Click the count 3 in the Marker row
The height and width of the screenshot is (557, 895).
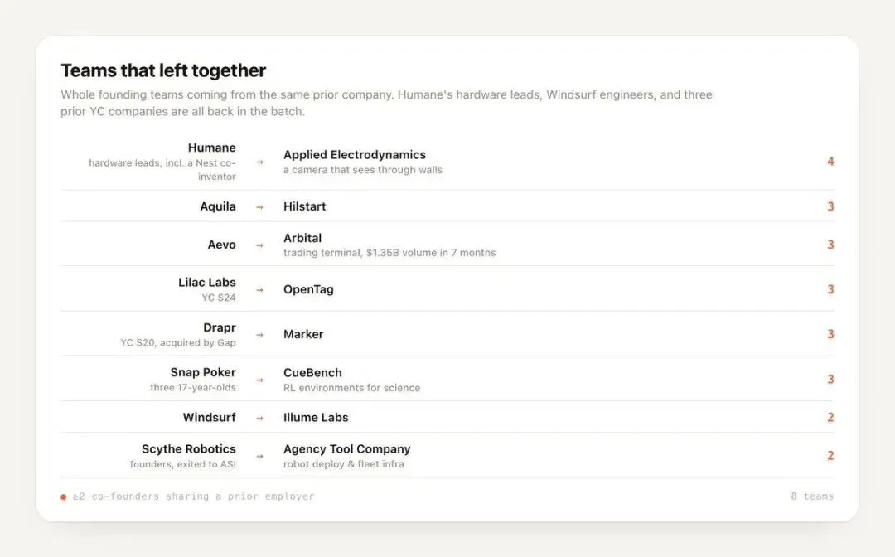830,334
